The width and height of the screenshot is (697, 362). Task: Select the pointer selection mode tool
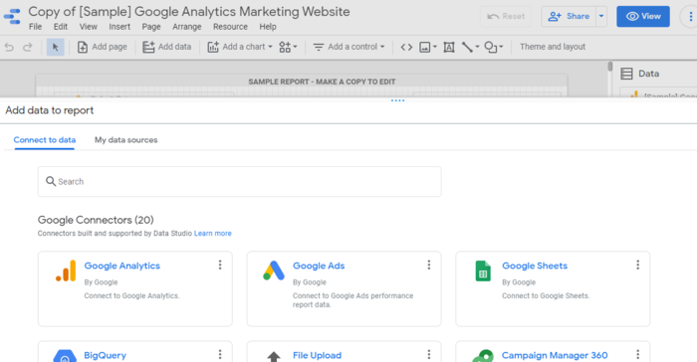click(55, 47)
